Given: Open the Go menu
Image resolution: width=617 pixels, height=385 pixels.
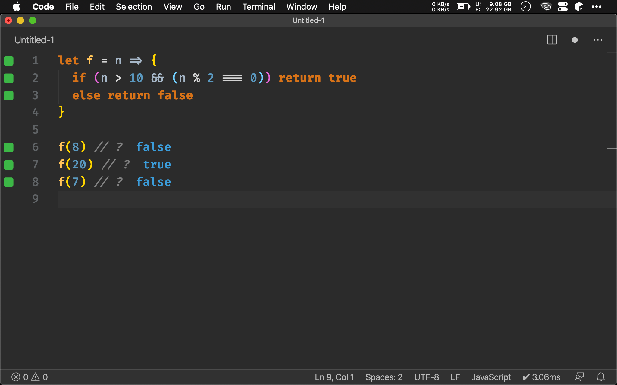Looking at the screenshot, I should (x=199, y=7).
